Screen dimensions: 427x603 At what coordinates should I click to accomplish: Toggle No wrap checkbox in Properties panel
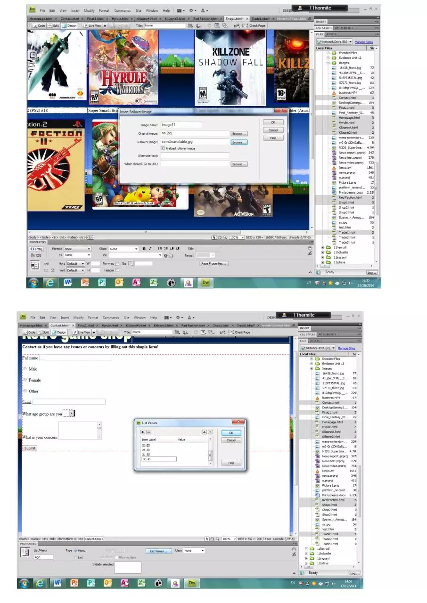pyautogui.click(x=117, y=263)
